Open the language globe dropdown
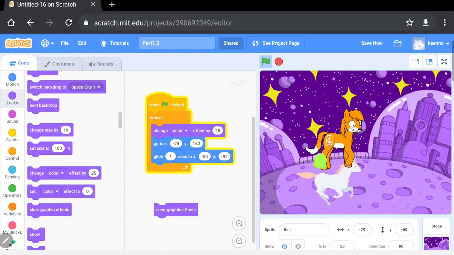Image resolution: width=454 pixels, height=255 pixels. pyautogui.click(x=47, y=43)
